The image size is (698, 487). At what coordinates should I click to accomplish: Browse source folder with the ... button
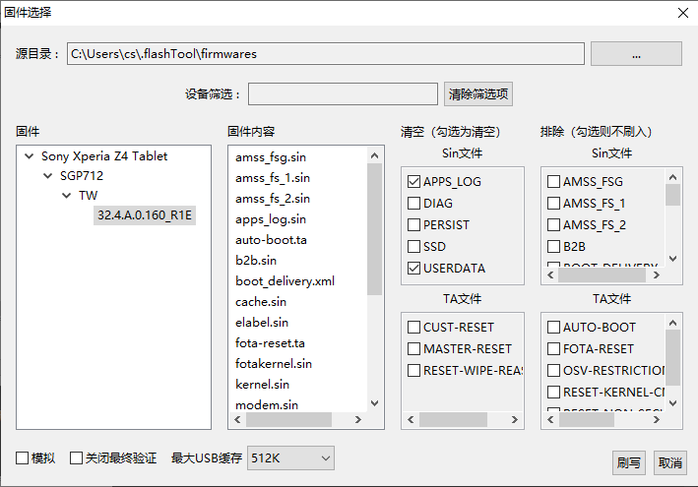pyautogui.click(x=636, y=54)
